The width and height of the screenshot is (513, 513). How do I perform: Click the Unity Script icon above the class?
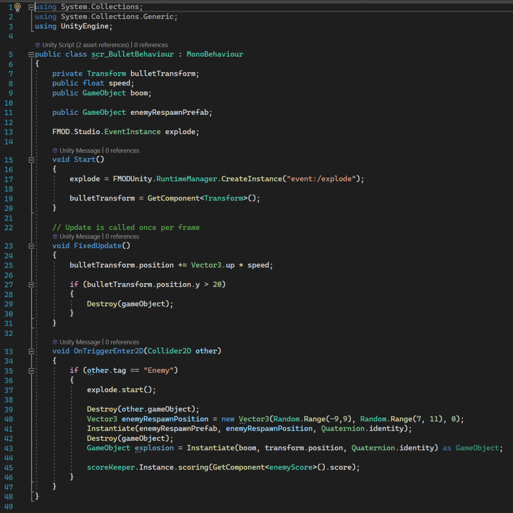click(x=38, y=45)
